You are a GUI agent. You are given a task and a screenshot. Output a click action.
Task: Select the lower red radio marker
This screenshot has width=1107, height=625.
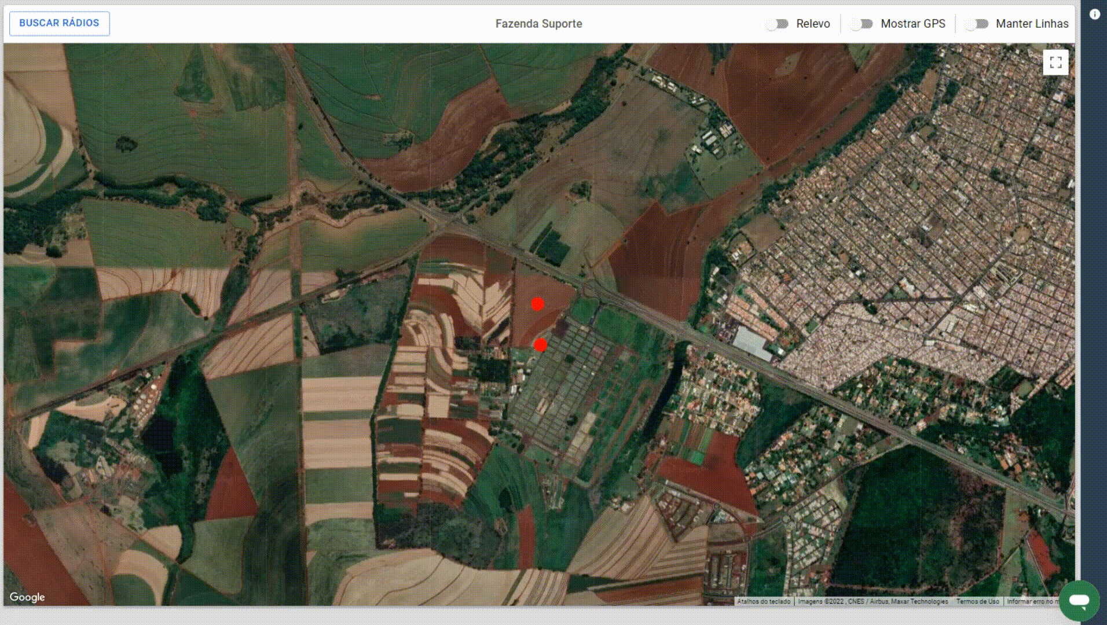click(x=540, y=345)
